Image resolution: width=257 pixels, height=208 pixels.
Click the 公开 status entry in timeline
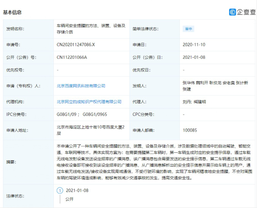coord(69,199)
